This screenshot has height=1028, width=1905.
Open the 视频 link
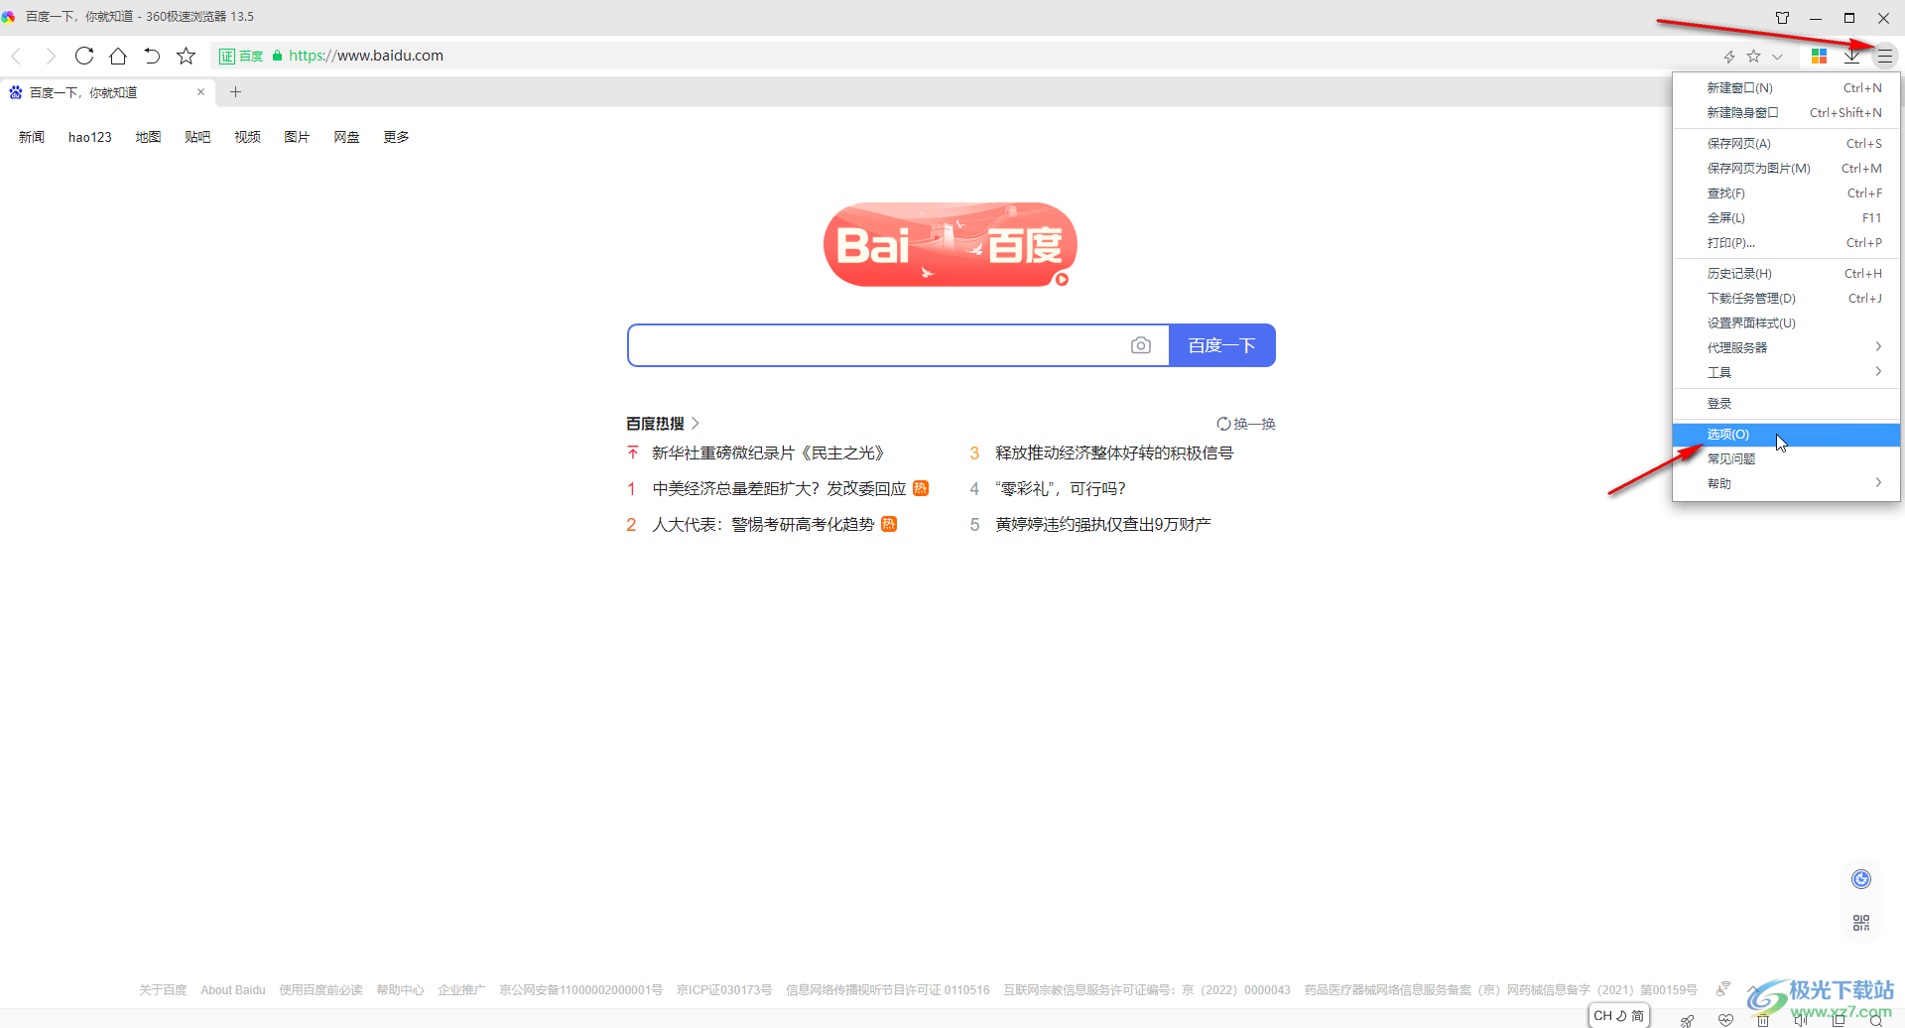(x=247, y=137)
